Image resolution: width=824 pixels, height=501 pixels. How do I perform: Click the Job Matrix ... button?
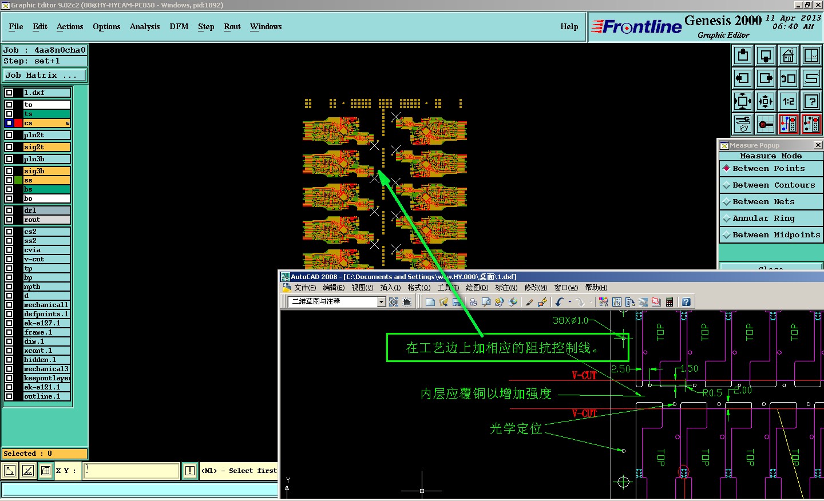[x=45, y=75]
